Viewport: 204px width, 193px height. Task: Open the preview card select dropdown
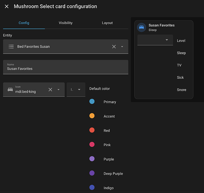coord(155,40)
